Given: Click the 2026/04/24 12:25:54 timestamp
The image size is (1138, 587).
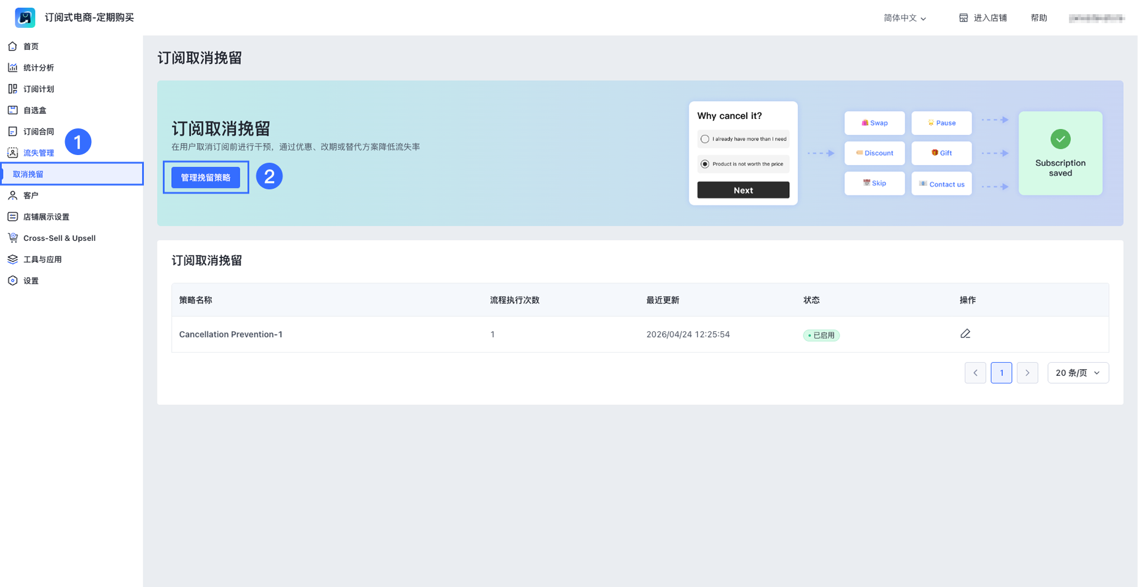Looking at the screenshot, I should [688, 334].
